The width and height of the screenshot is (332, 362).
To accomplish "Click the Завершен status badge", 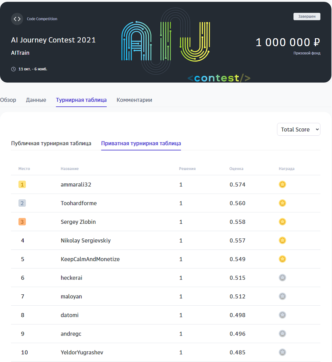I will 307,17.
